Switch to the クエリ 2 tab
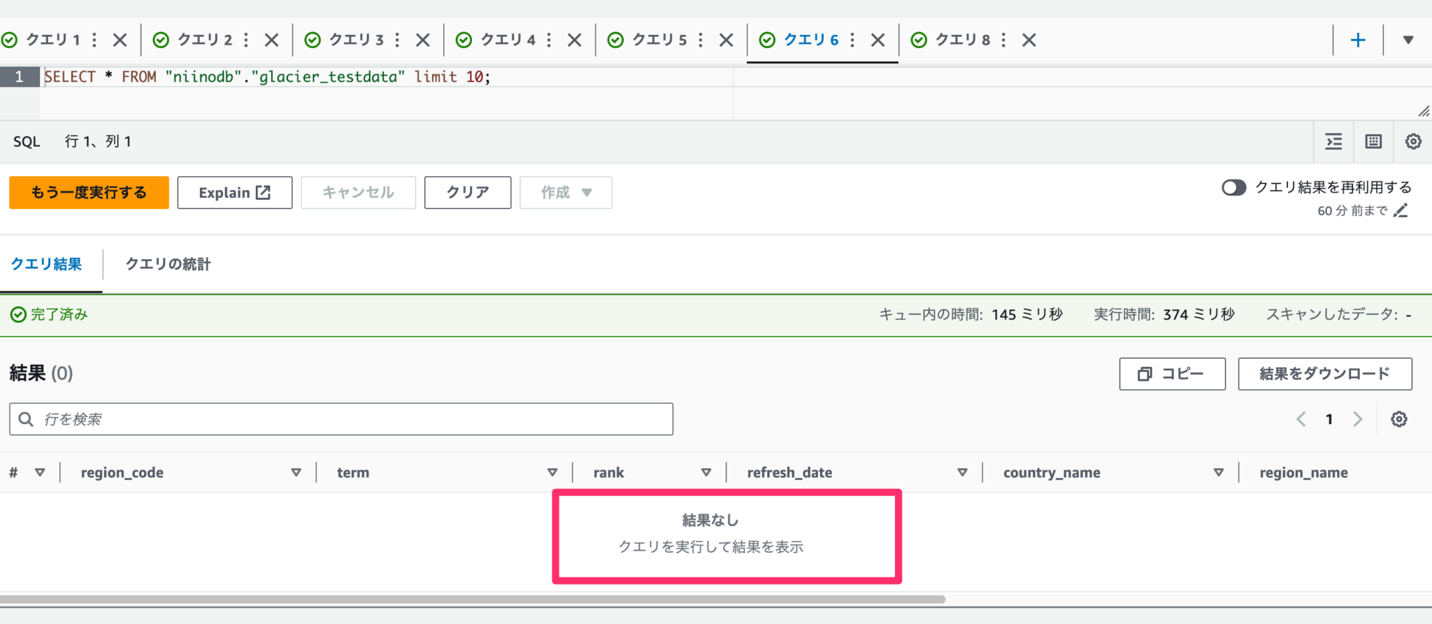This screenshot has height=624, width=1432. coord(204,40)
